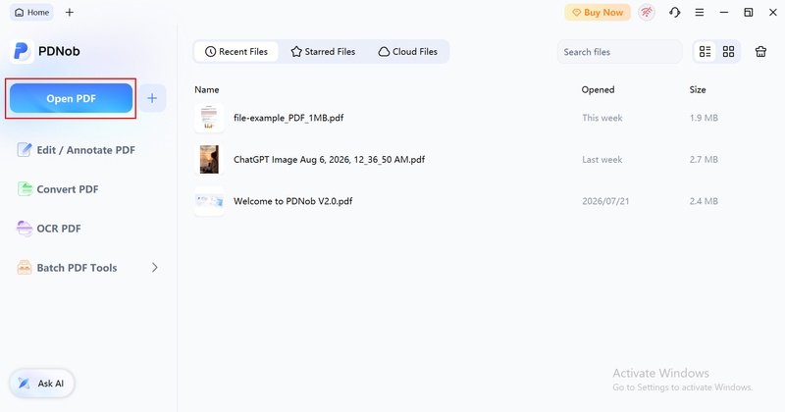This screenshot has width=785, height=412.
Task: Open Welcome to PDNob V2.0.pdf
Action: click(292, 201)
